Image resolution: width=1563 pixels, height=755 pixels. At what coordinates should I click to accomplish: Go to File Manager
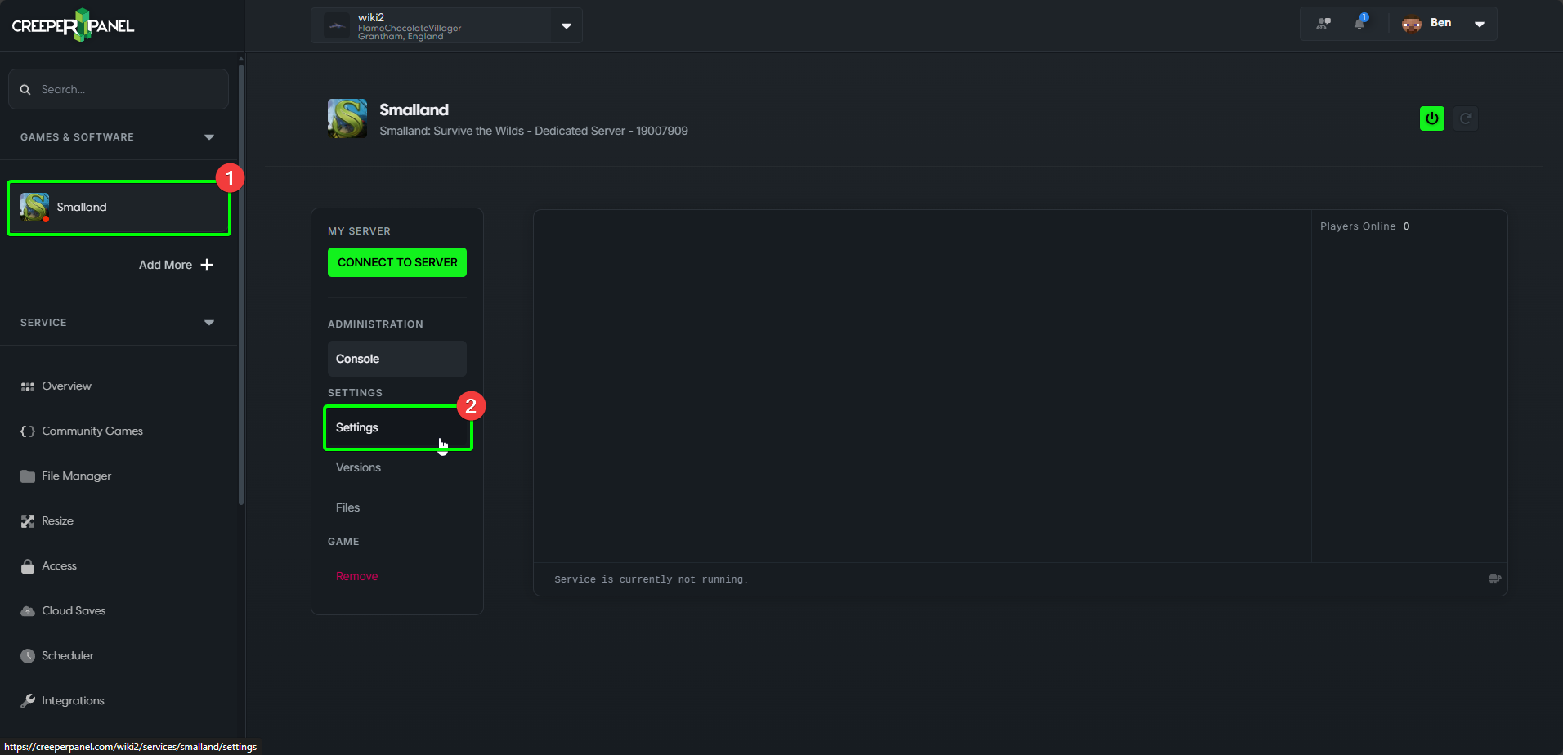76,476
